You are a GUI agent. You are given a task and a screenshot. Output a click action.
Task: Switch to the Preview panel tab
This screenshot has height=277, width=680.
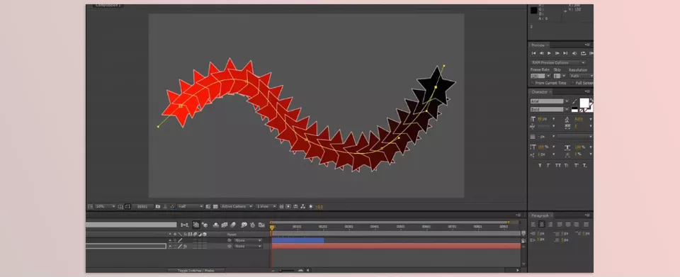[x=538, y=45]
